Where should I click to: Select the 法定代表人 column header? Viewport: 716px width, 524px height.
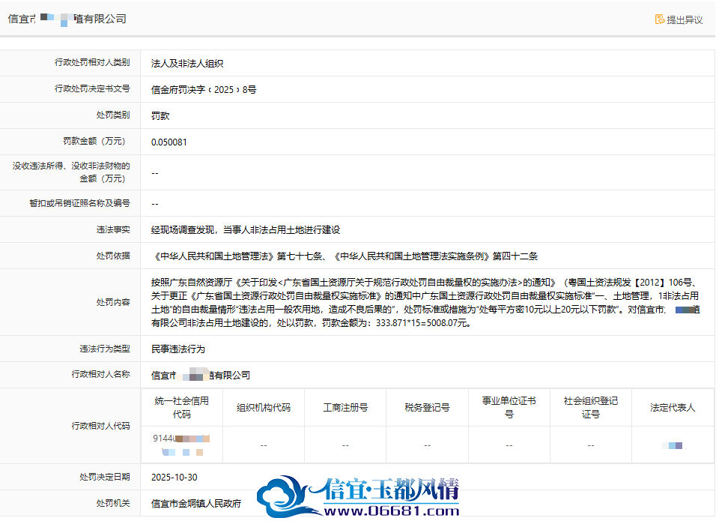[673, 407]
